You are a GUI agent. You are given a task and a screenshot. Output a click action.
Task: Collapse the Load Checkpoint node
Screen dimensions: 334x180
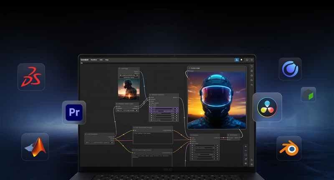86,134
